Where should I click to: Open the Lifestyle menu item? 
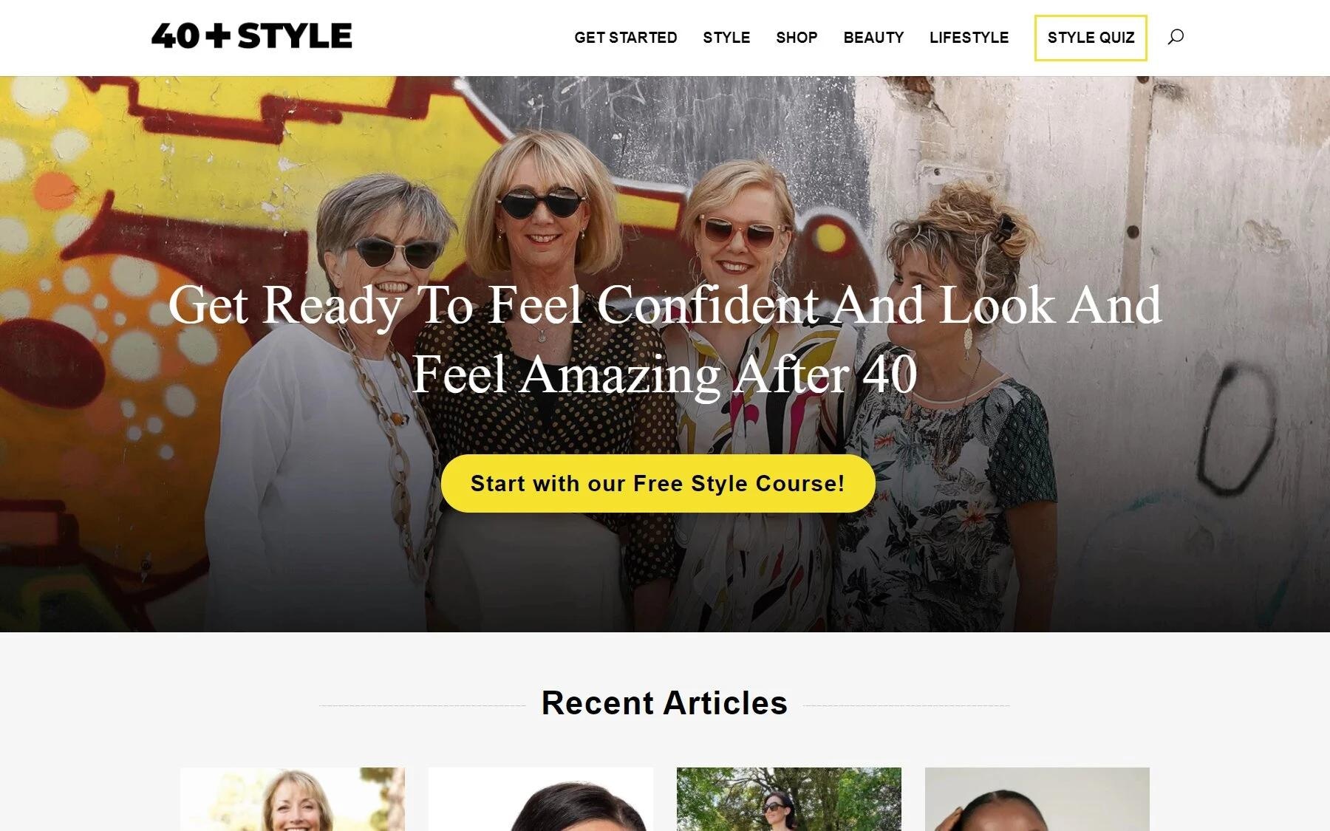(x=969, y=38)
